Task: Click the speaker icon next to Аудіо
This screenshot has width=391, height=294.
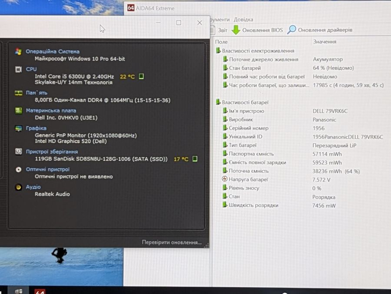Action: 18,187
